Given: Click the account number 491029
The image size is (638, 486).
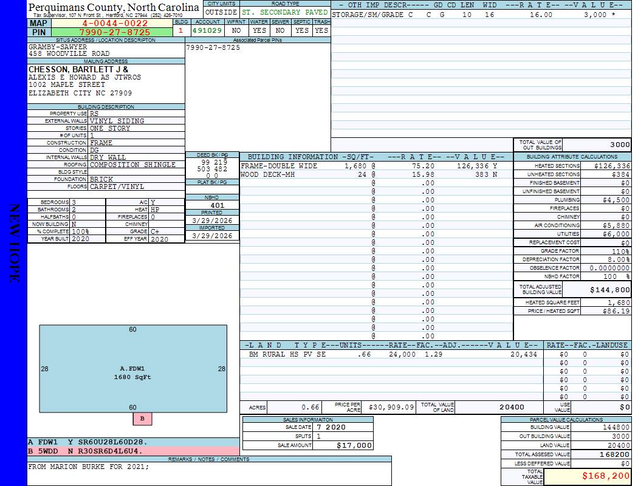Looking at the screenshot, I should [x=207, y=30].
